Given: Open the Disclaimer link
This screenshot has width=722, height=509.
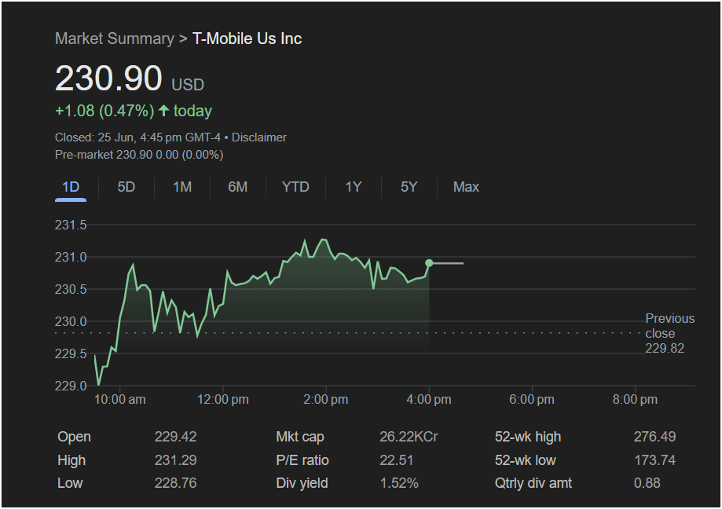Looking at the screenshot, I should (258, 137).
